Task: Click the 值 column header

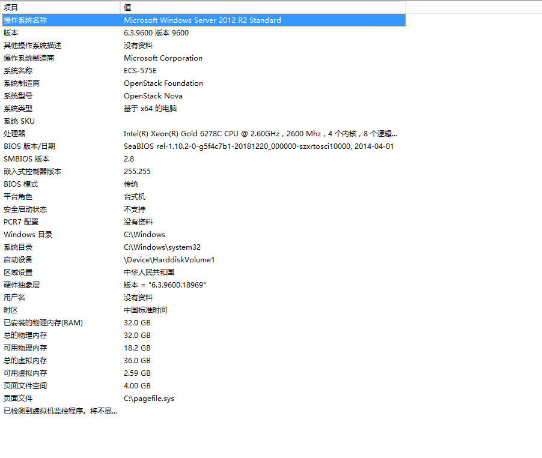Action: pos(263,7)
